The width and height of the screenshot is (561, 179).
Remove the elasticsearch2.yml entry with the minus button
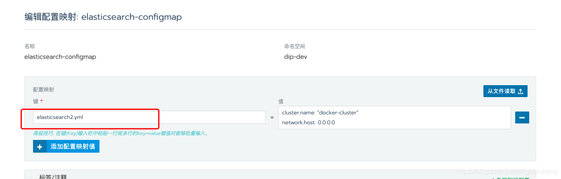coord(522,118)
